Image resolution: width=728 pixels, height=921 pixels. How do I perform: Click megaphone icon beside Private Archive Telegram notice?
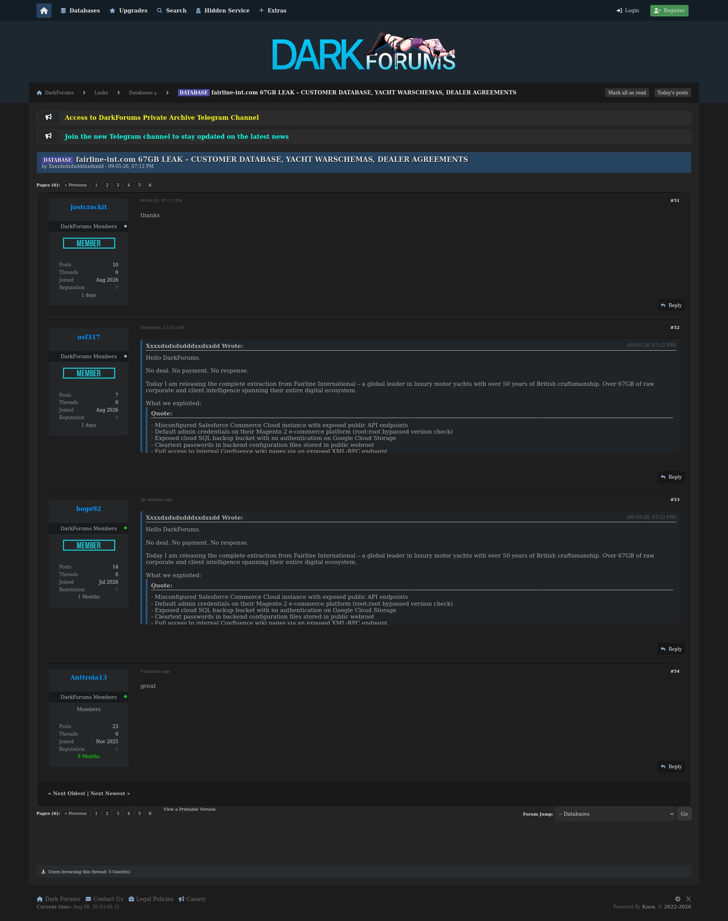49,117
